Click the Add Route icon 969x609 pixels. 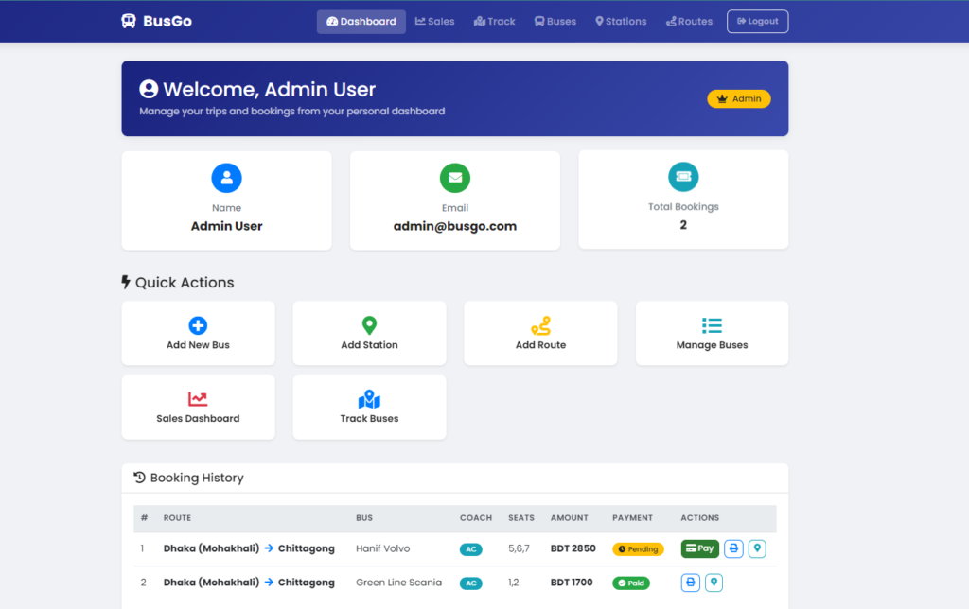click(540, 326)
